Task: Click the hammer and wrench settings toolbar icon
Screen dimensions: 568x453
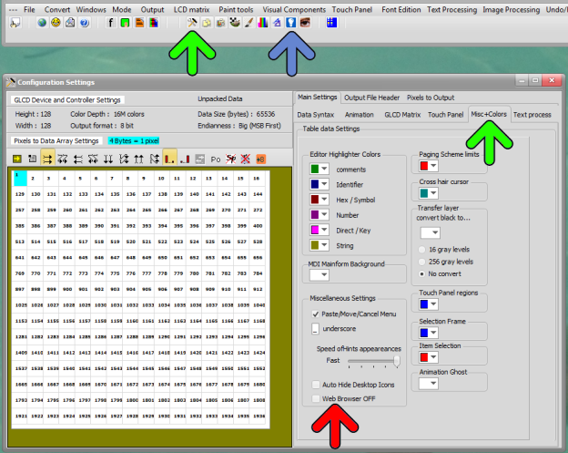Action: (193, 23)
